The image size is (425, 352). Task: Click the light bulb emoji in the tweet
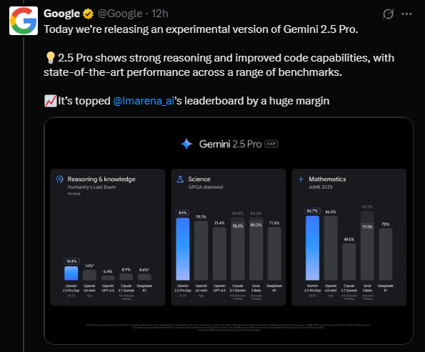click(51, 58)
